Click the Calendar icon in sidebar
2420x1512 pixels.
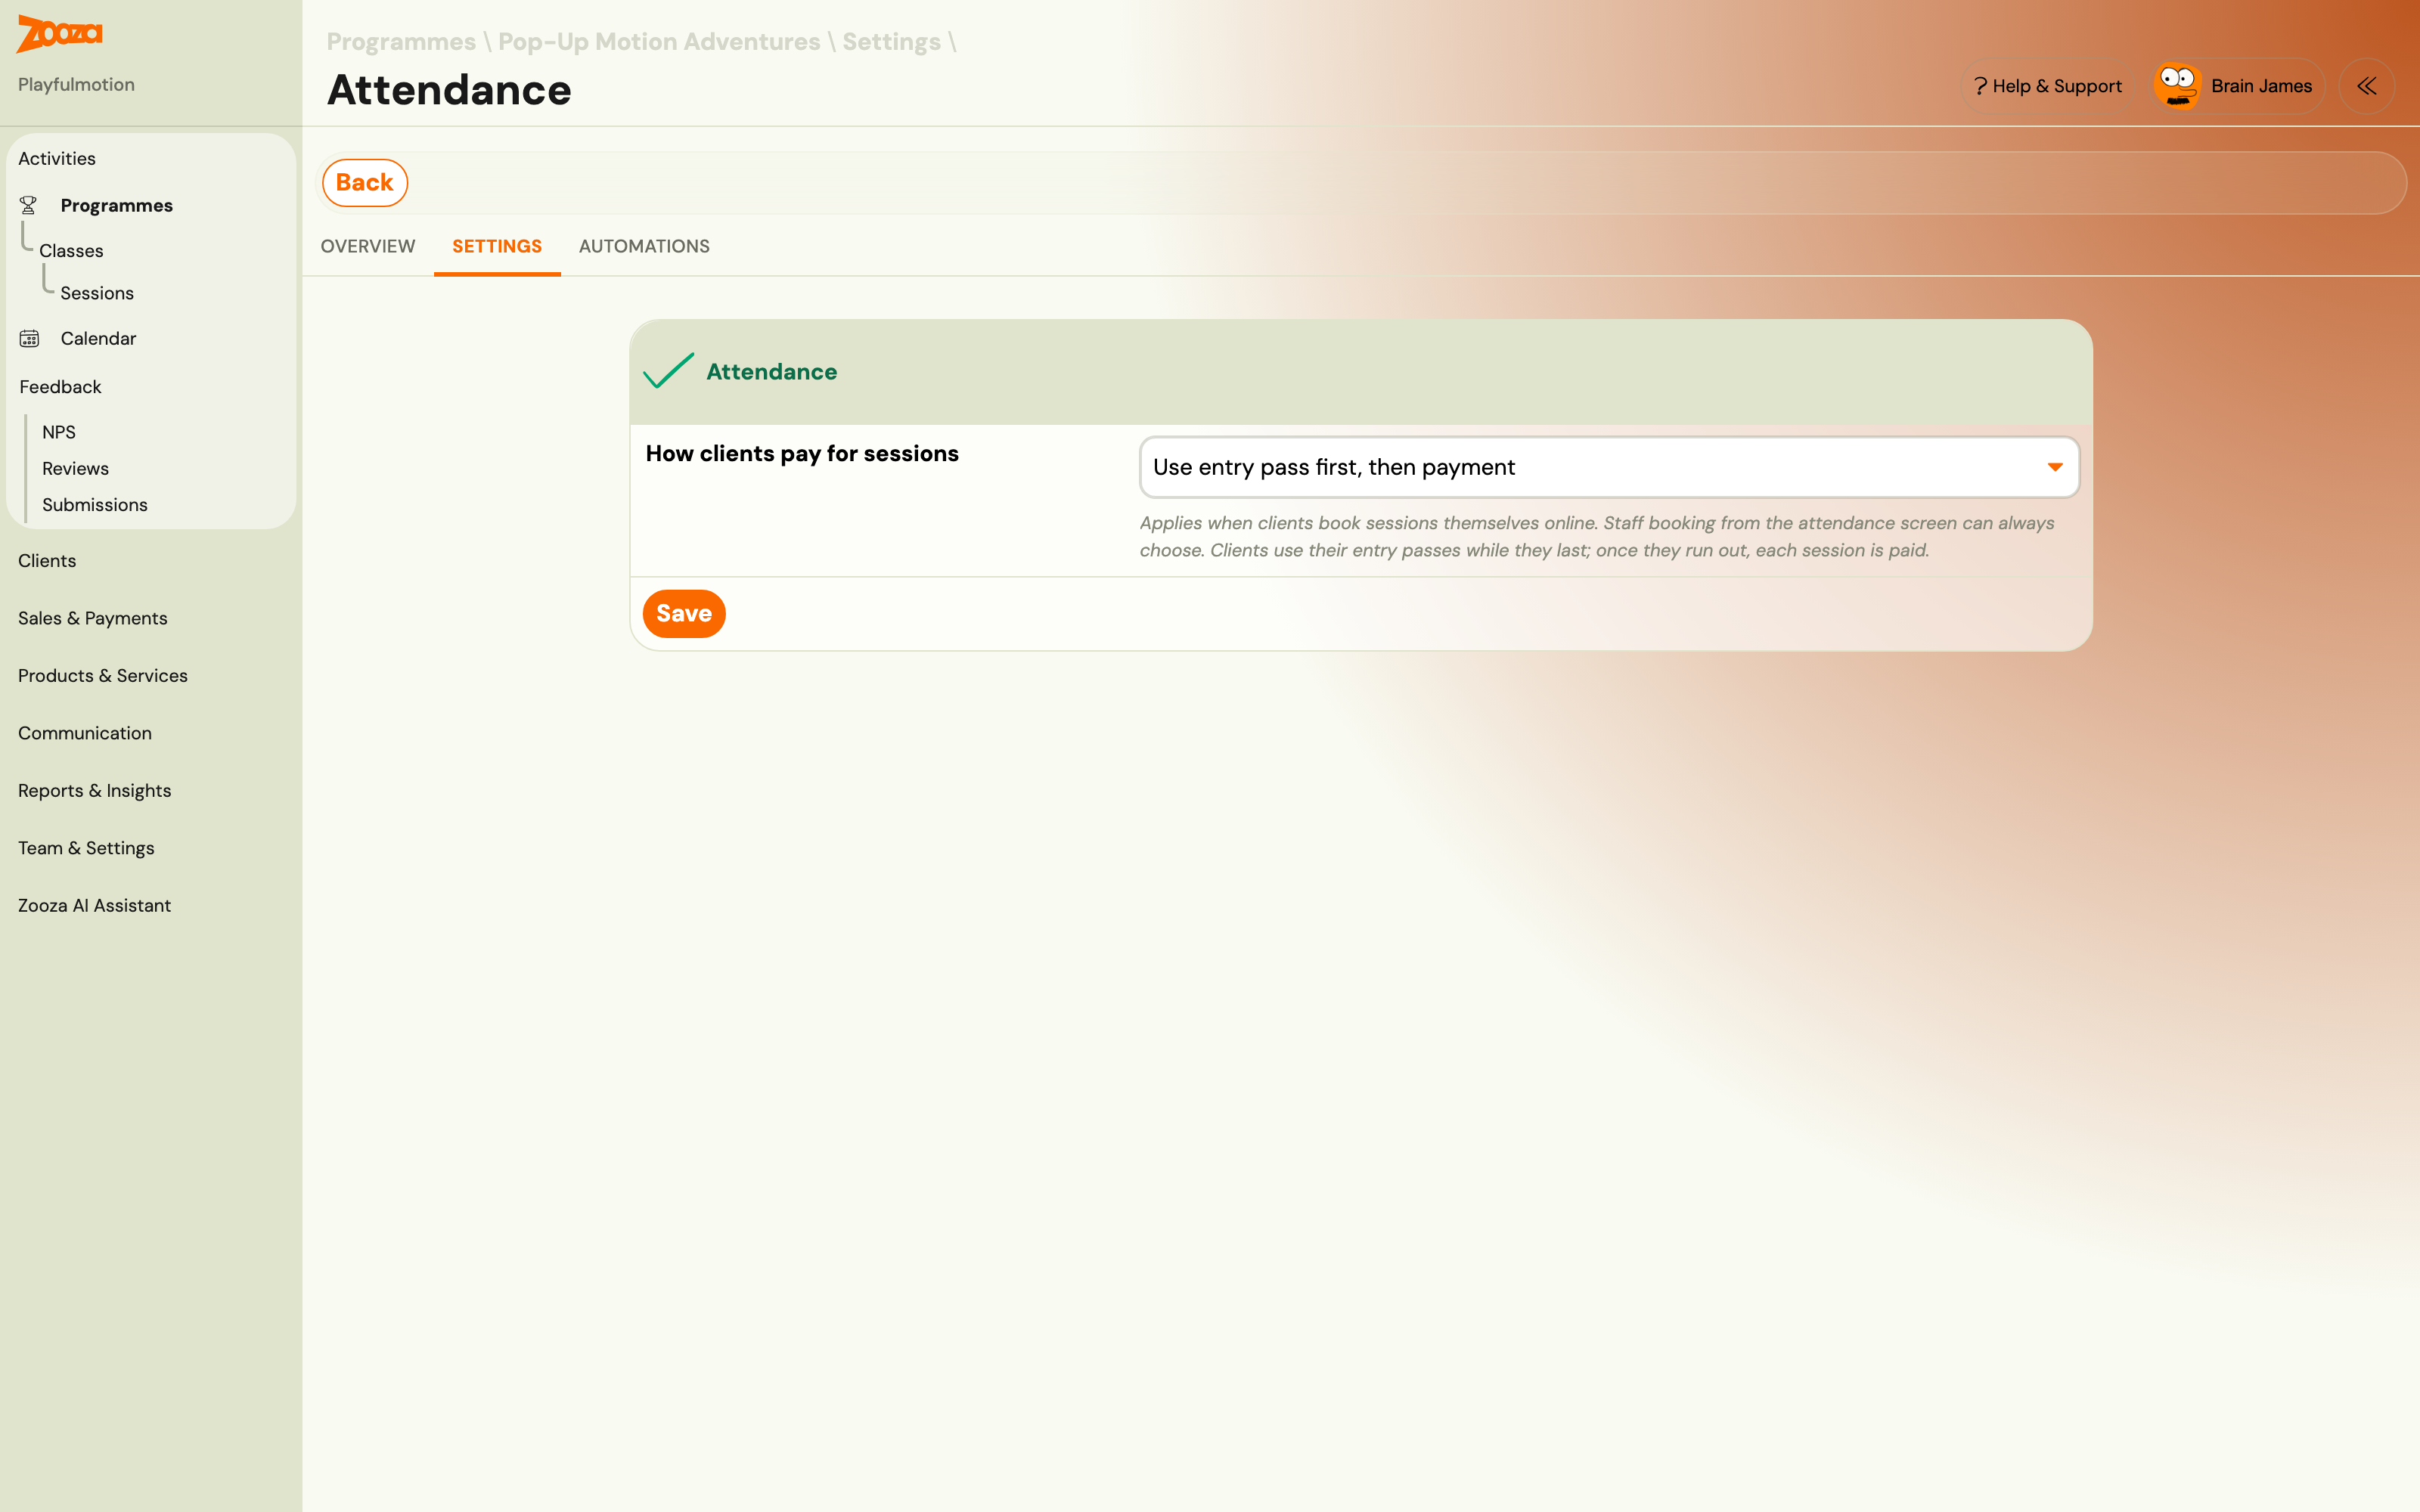coord(29,338)
